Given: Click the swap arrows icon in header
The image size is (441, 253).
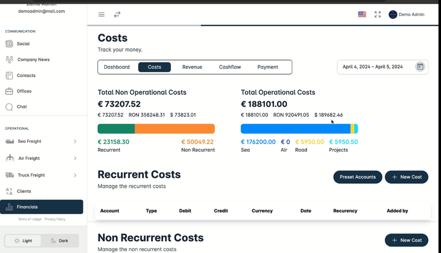Looking at the screenshot, I should click(x=117, y=14).
